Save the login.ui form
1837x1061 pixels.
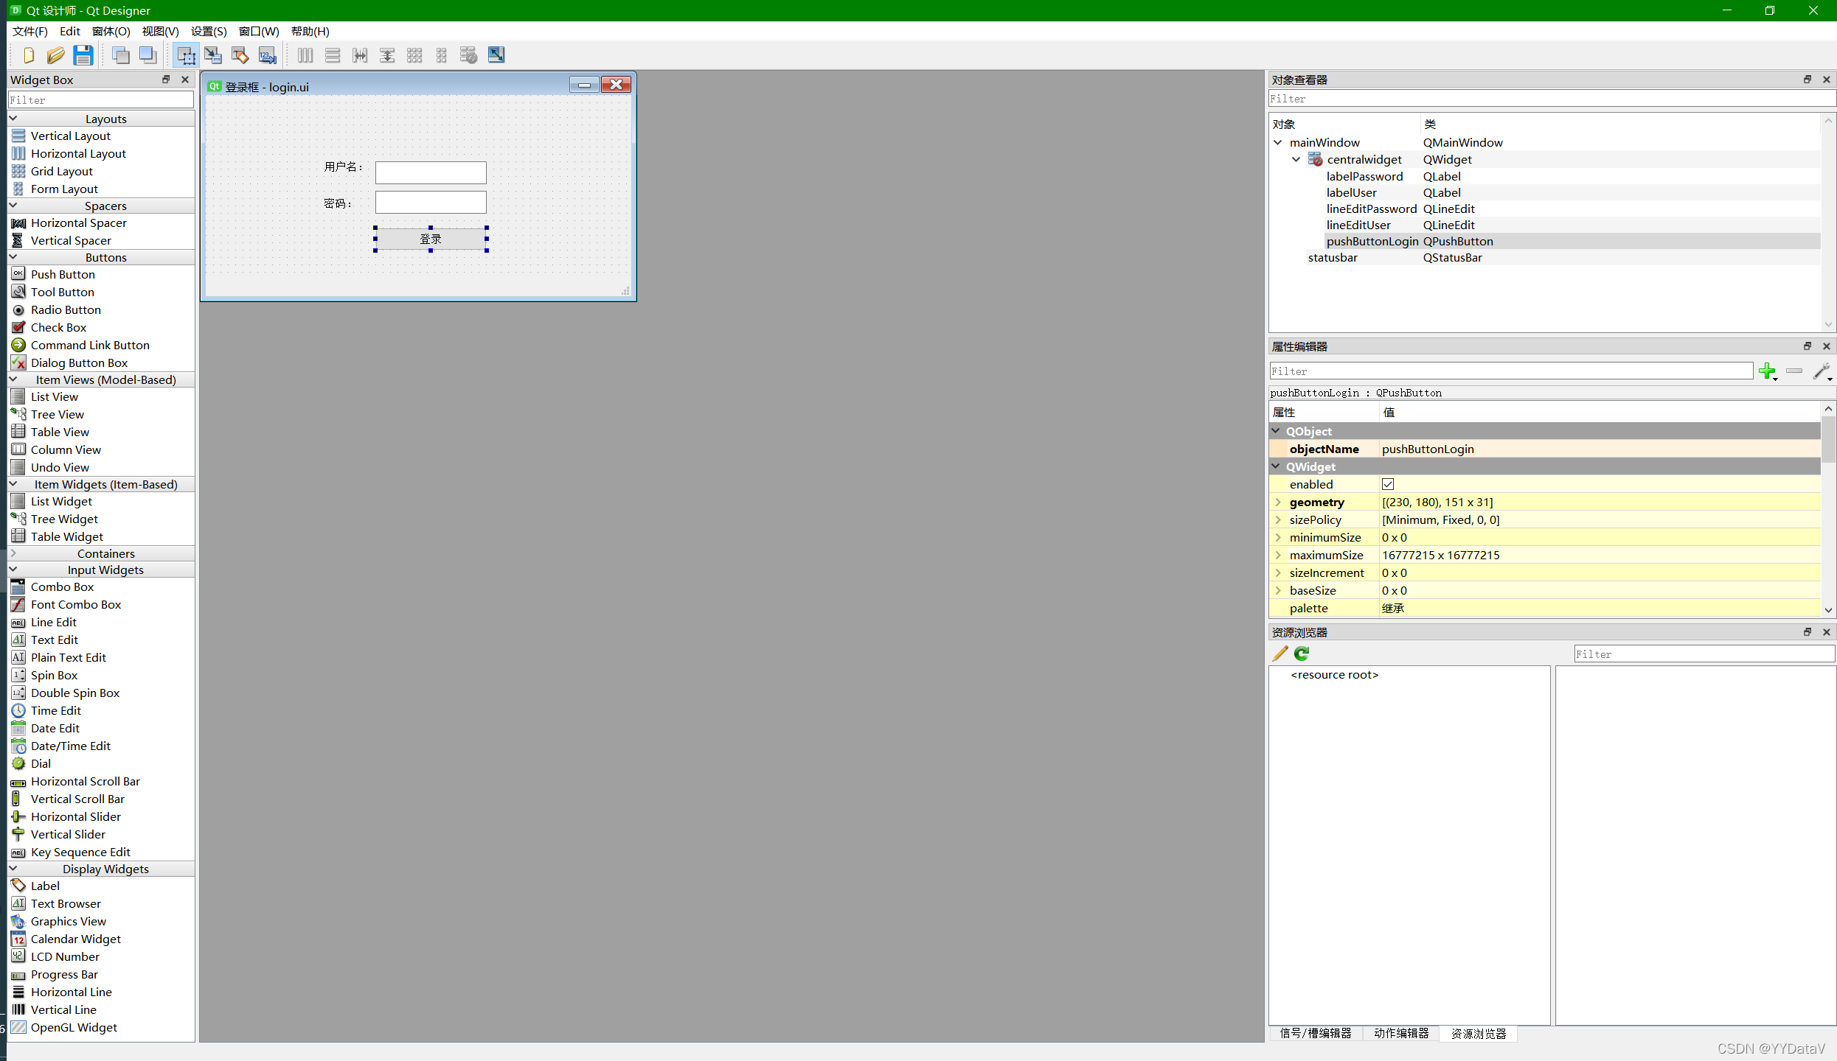83,55
